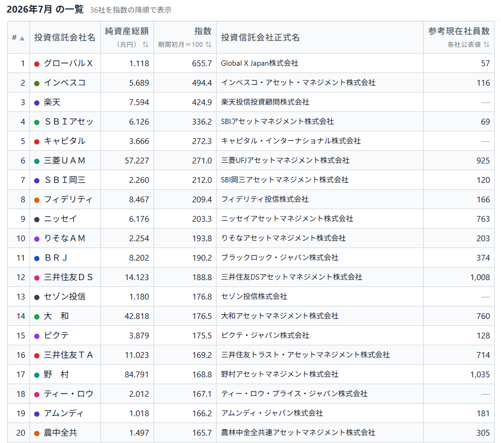The image size is (501, 443).
Task: Click the 楽天 short name cell
Action: click(x=65, y=102)
